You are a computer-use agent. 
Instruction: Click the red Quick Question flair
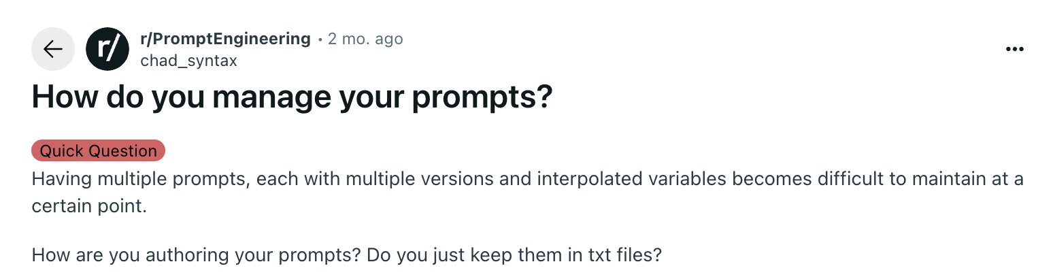[99, 151]
